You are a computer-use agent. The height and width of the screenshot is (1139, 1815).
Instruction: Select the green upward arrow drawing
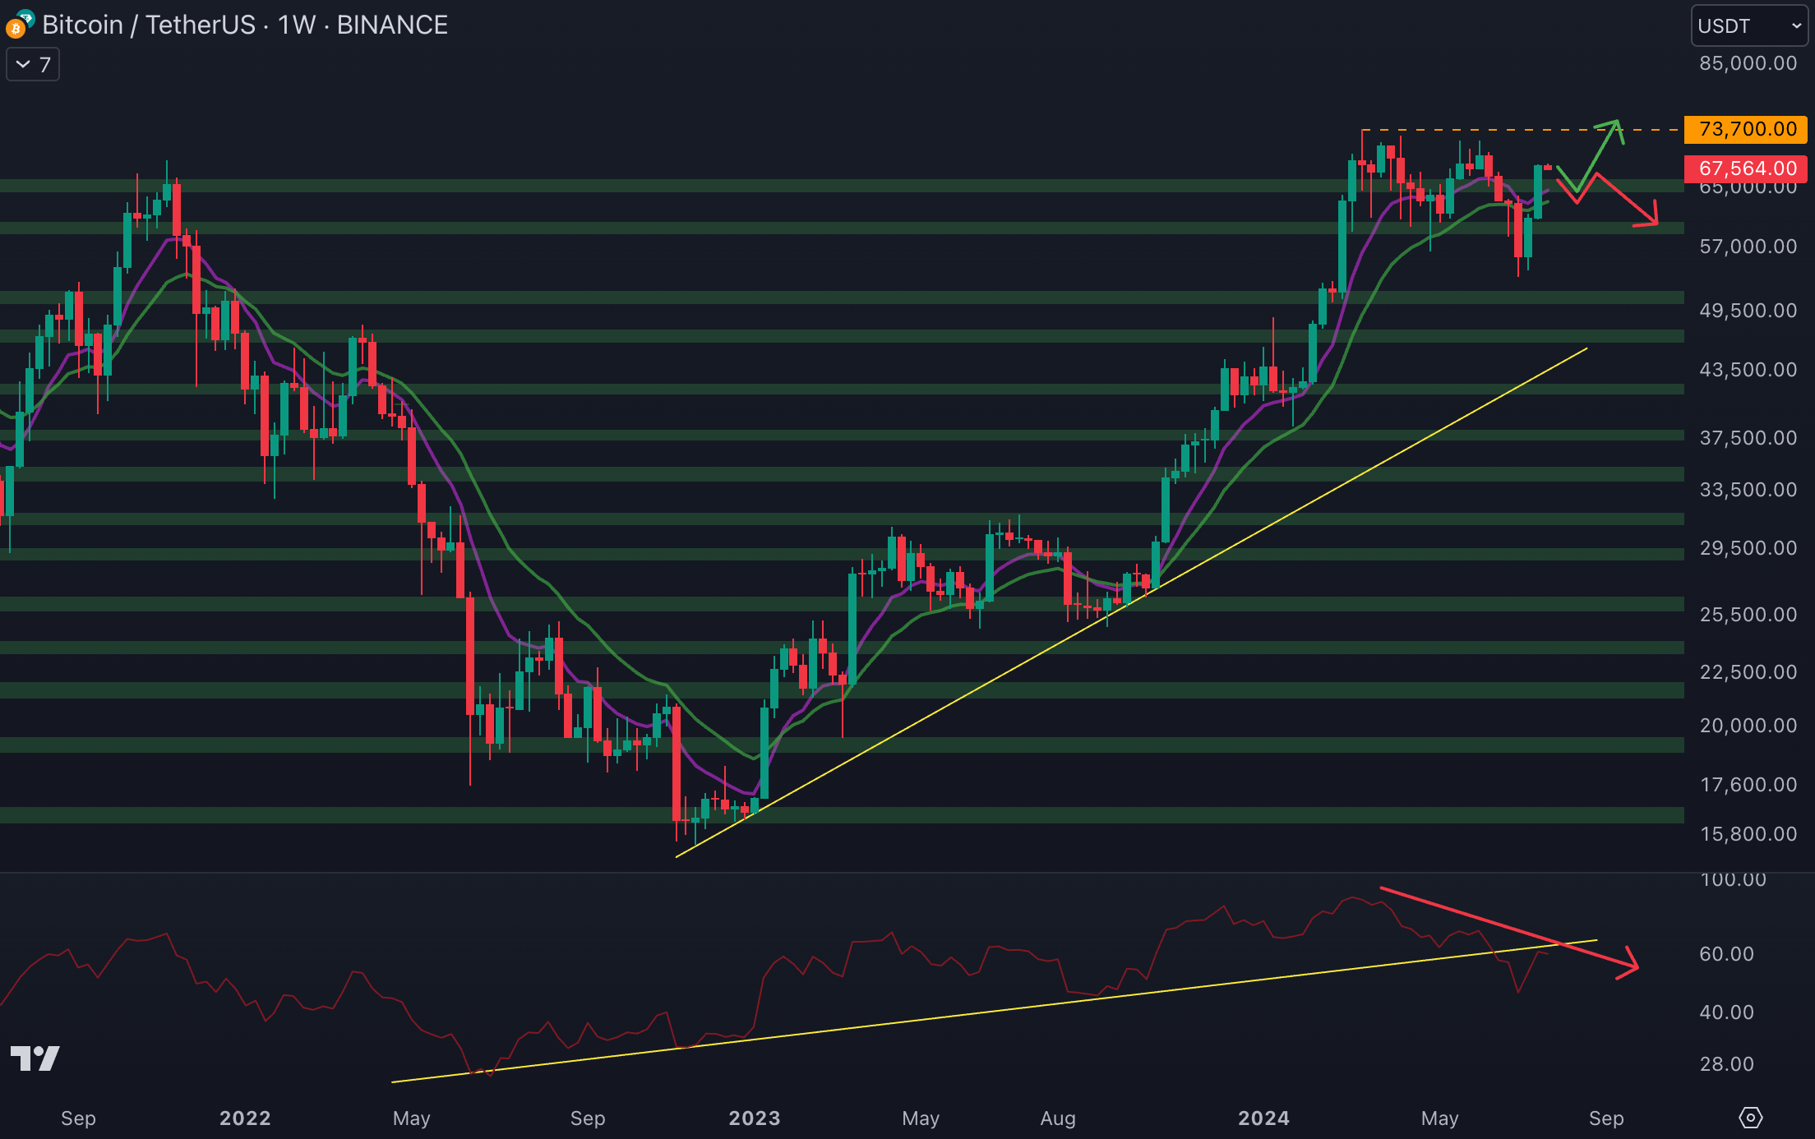[x=1599, y=156]
